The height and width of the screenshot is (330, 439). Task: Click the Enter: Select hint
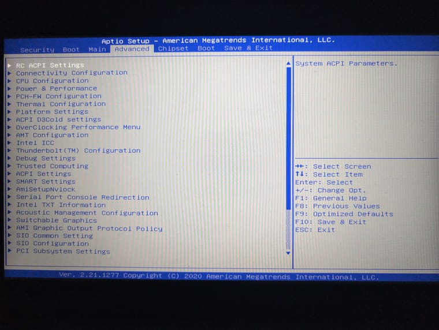point(324,182)
